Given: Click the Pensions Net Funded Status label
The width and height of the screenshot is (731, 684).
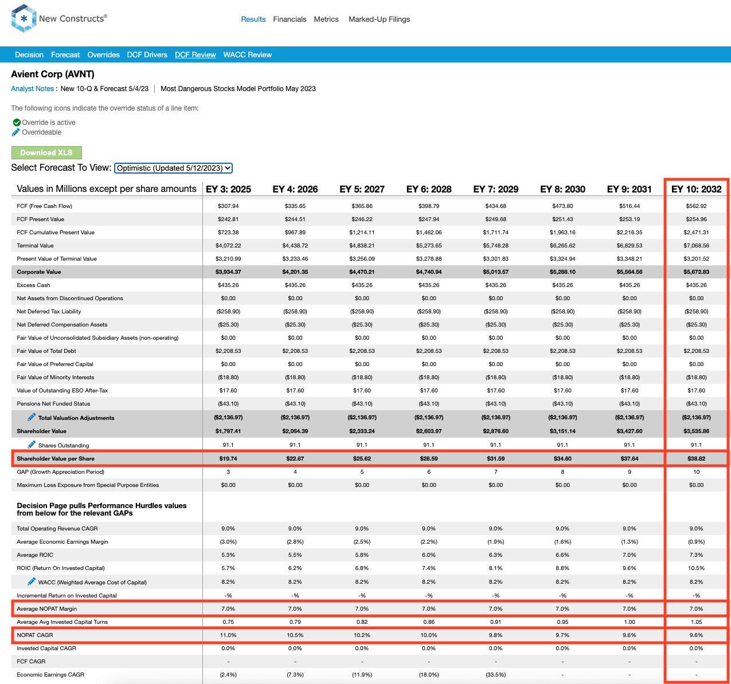Looking at the screenshot, I should (x=53, y=404).
